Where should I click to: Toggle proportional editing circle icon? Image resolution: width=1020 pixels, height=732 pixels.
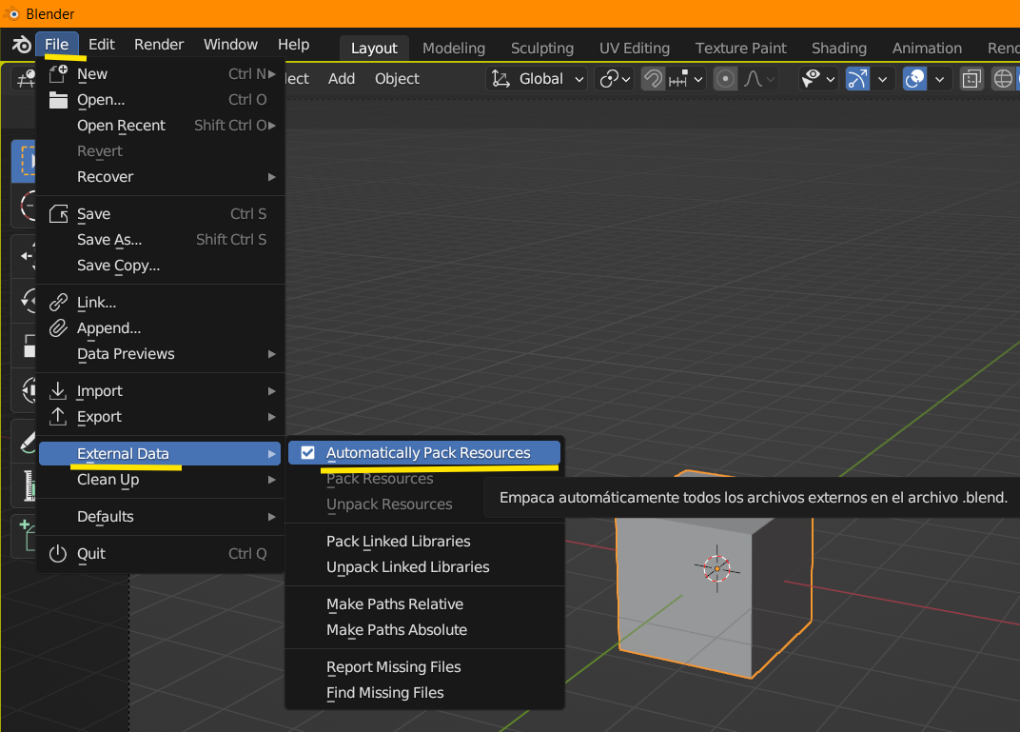(x=725, y=79)
